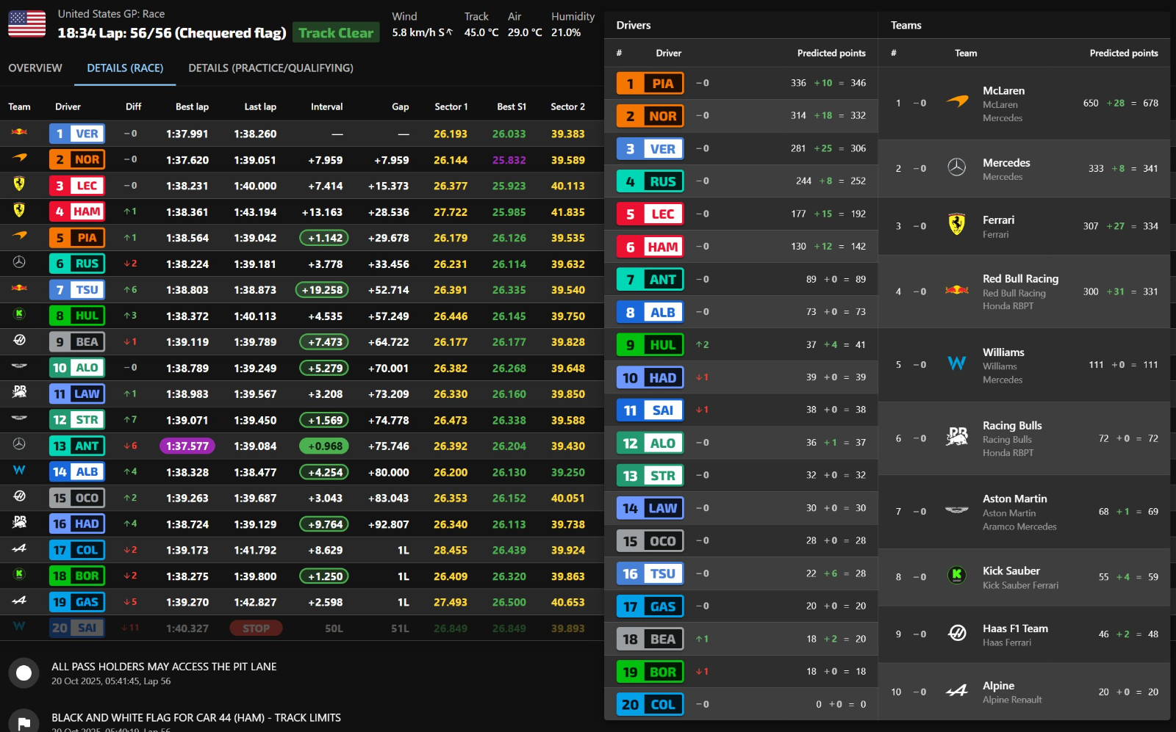Viewport: 1176px width, 732px height.
Task: Click the Predicted points header in Drivers
Action: (x=831, y=53)
